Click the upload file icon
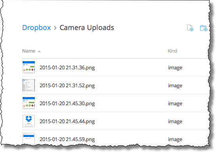 pos(190,28)
